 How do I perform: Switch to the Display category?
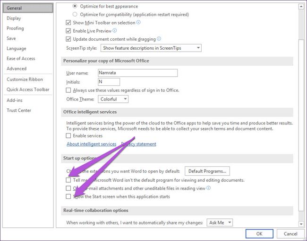tap(28, 18)
